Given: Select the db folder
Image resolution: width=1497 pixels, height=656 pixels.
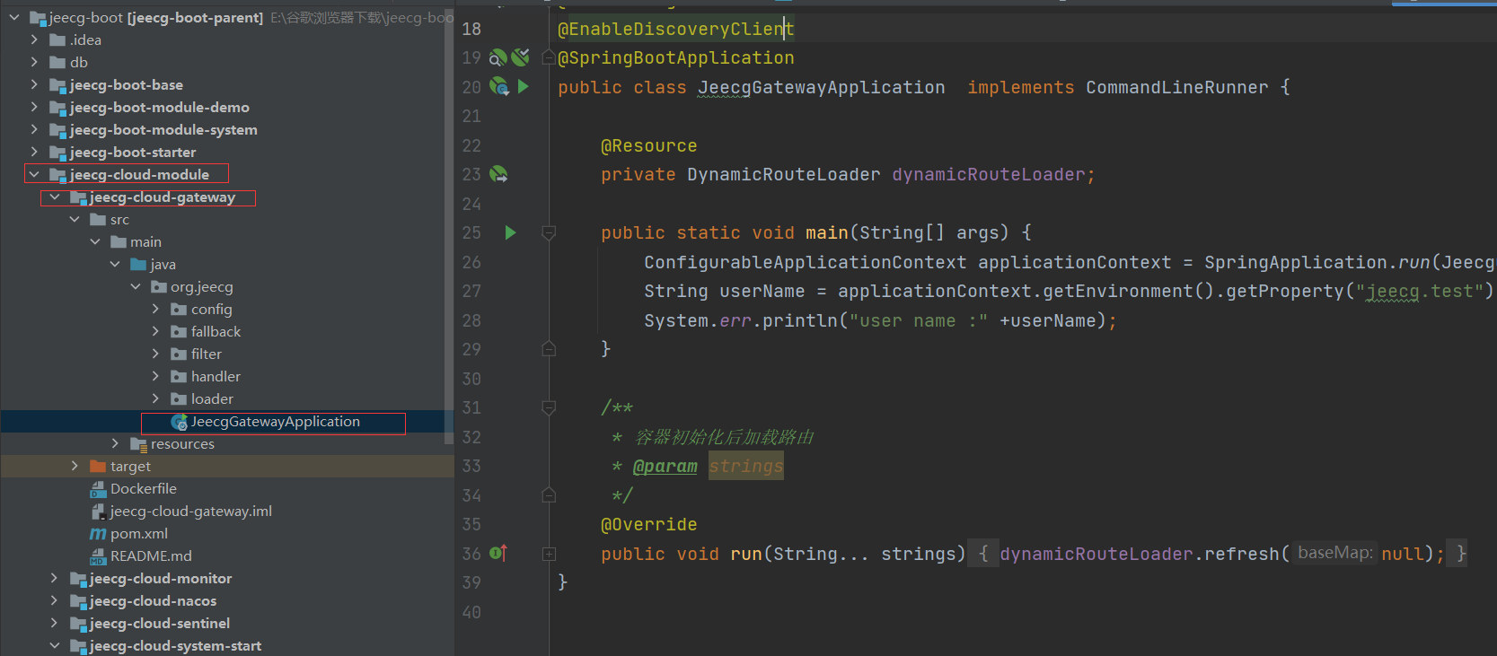Looking at the screenshot, I should click(x=79, y=63).
